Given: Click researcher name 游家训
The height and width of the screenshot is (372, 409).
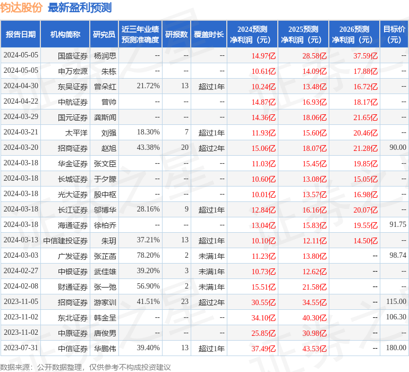Looking at the screenshot, I should 105,302.
